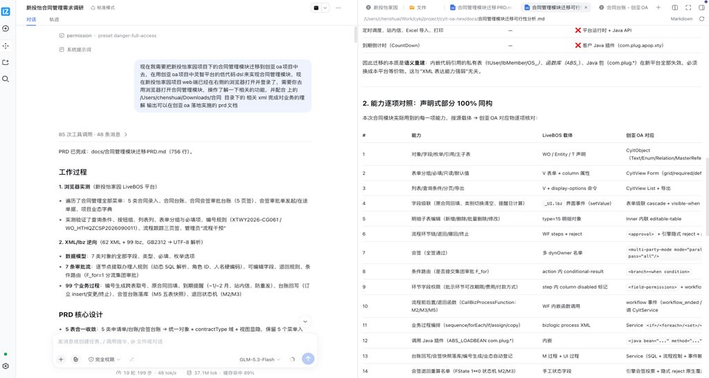Viewport: 709px width, 378px height.
Task: Click table cell WF steps + reject
Action: click(562, 234)
